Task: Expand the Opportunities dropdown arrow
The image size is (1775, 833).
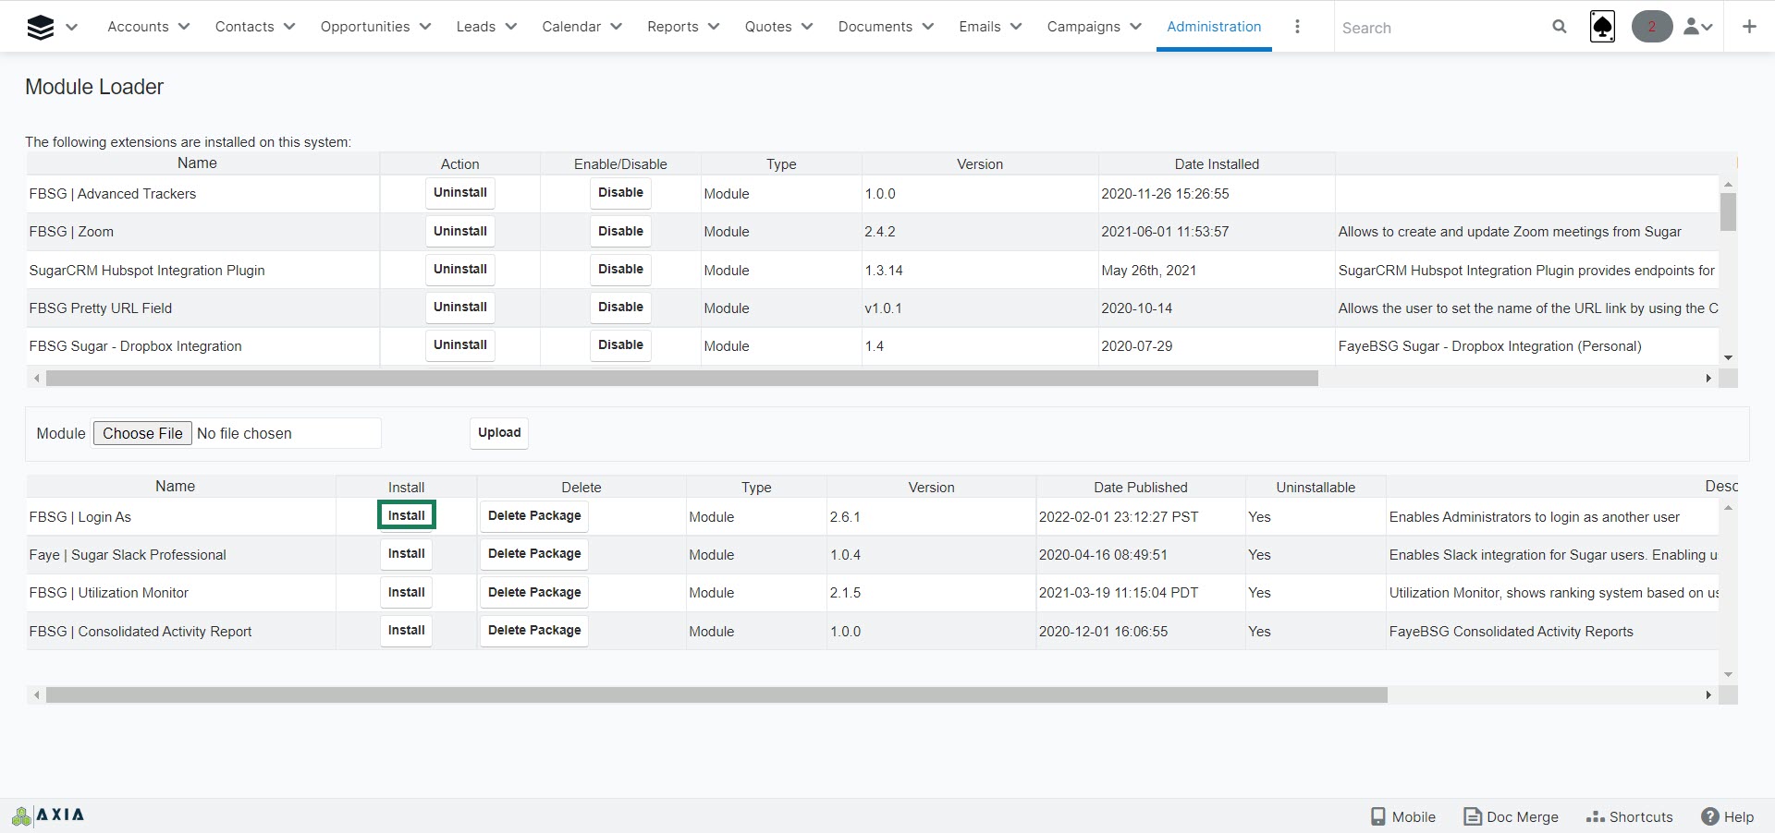Action: tap(425, 27)
